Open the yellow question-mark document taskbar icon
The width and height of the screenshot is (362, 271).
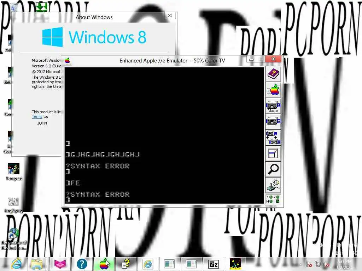click(x=126, y=264)
